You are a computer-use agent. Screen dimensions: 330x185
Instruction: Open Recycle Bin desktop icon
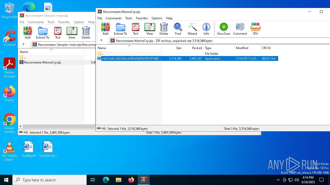(x=10, y=11)
